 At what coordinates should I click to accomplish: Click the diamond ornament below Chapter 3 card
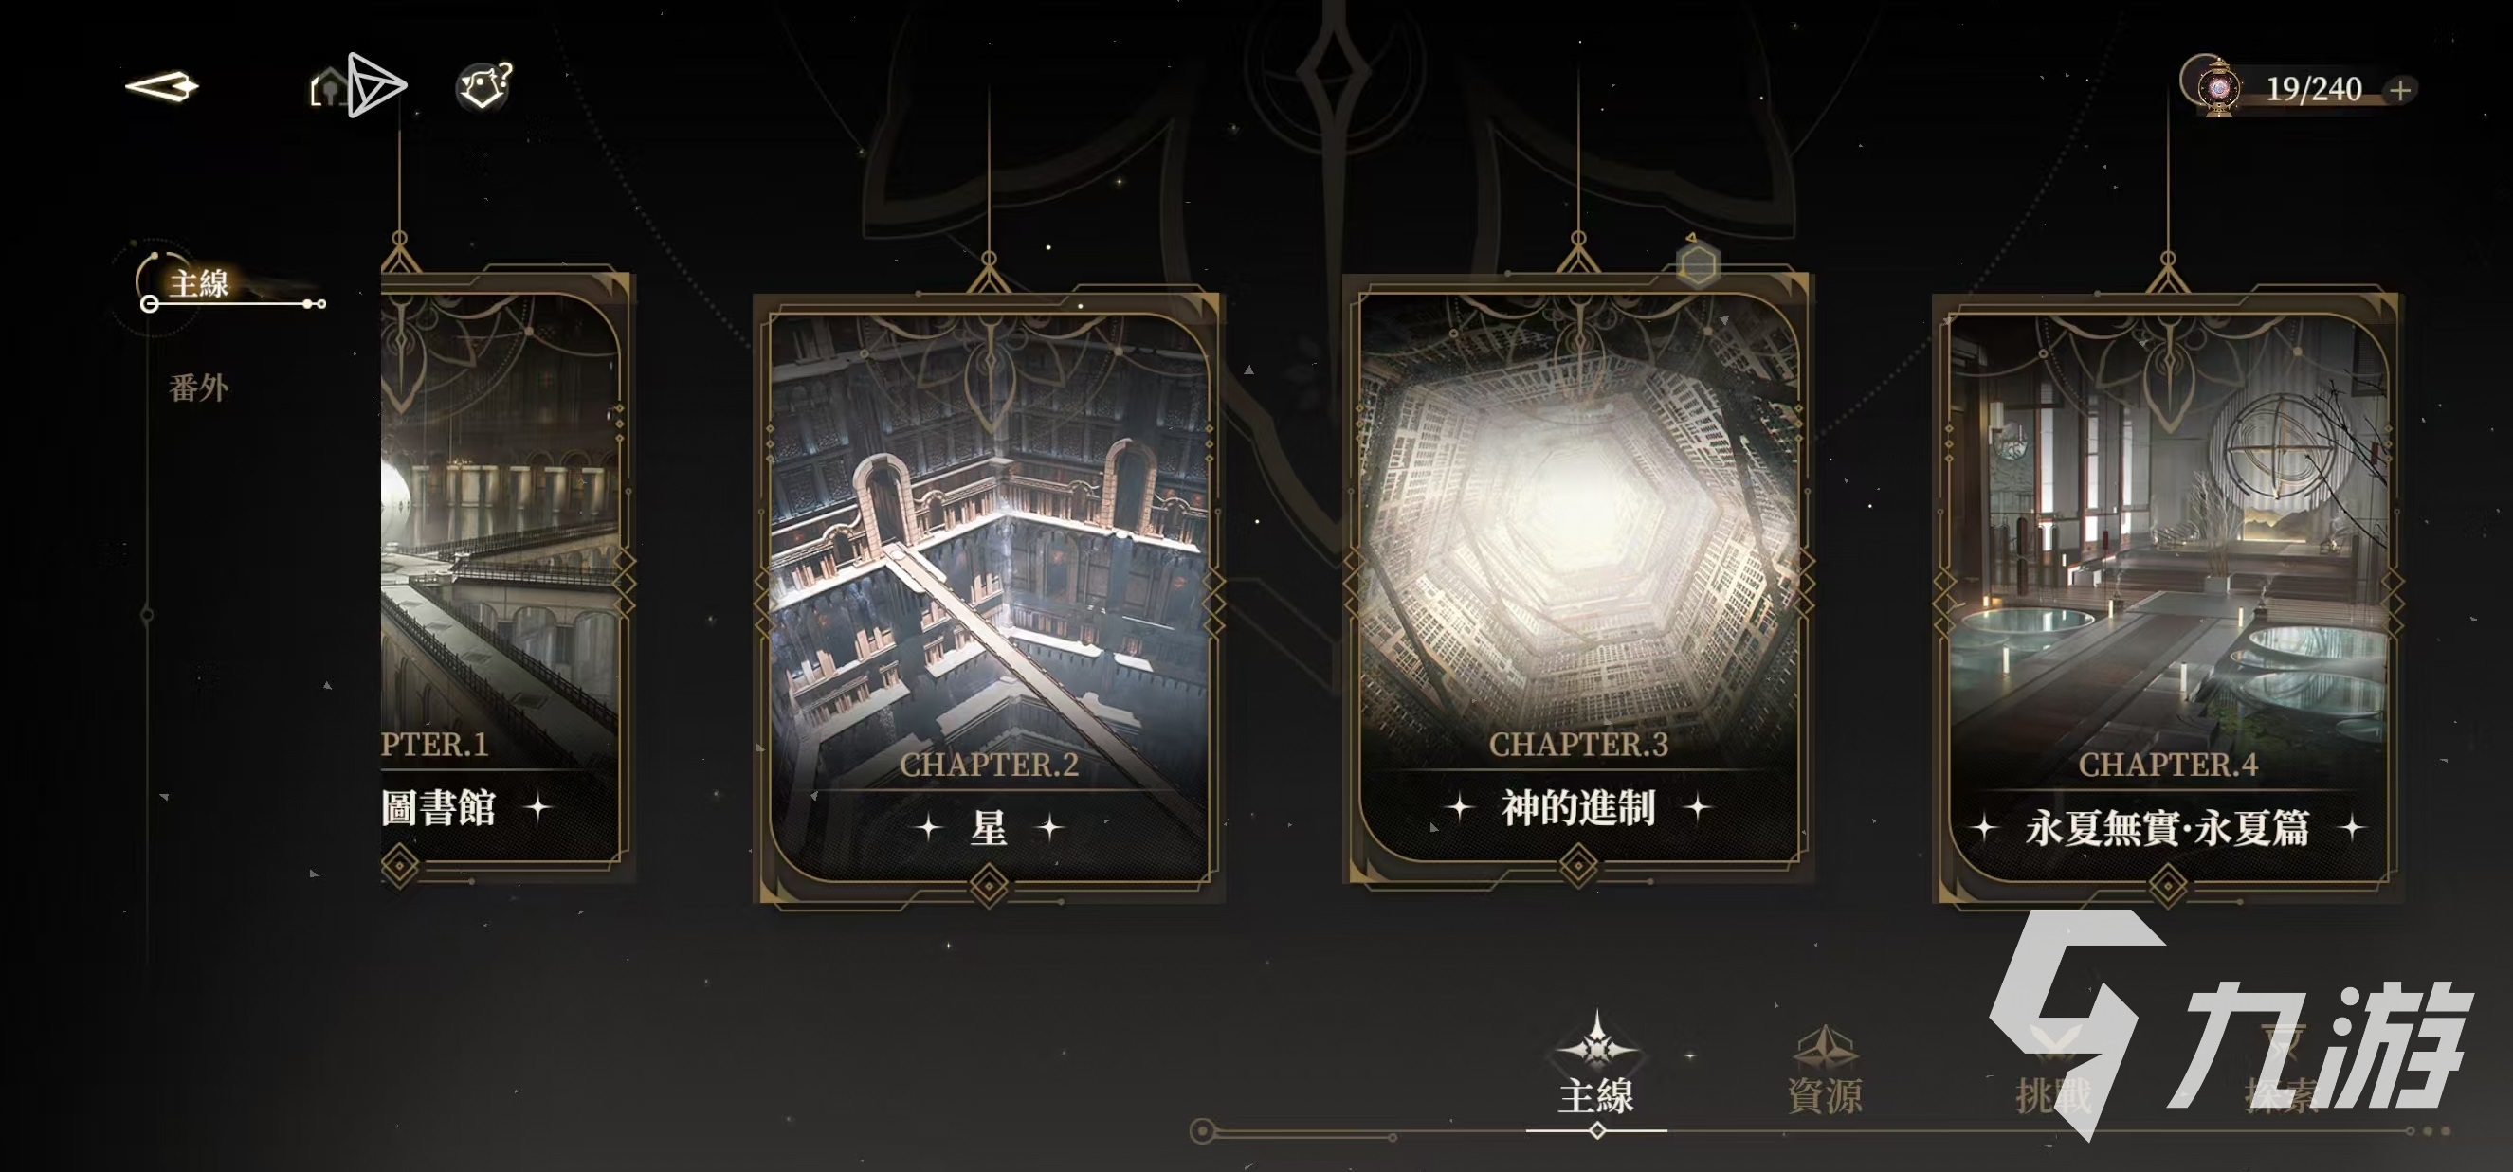point(1578,865)
